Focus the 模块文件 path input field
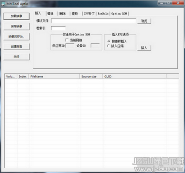 tap(93, 21)
